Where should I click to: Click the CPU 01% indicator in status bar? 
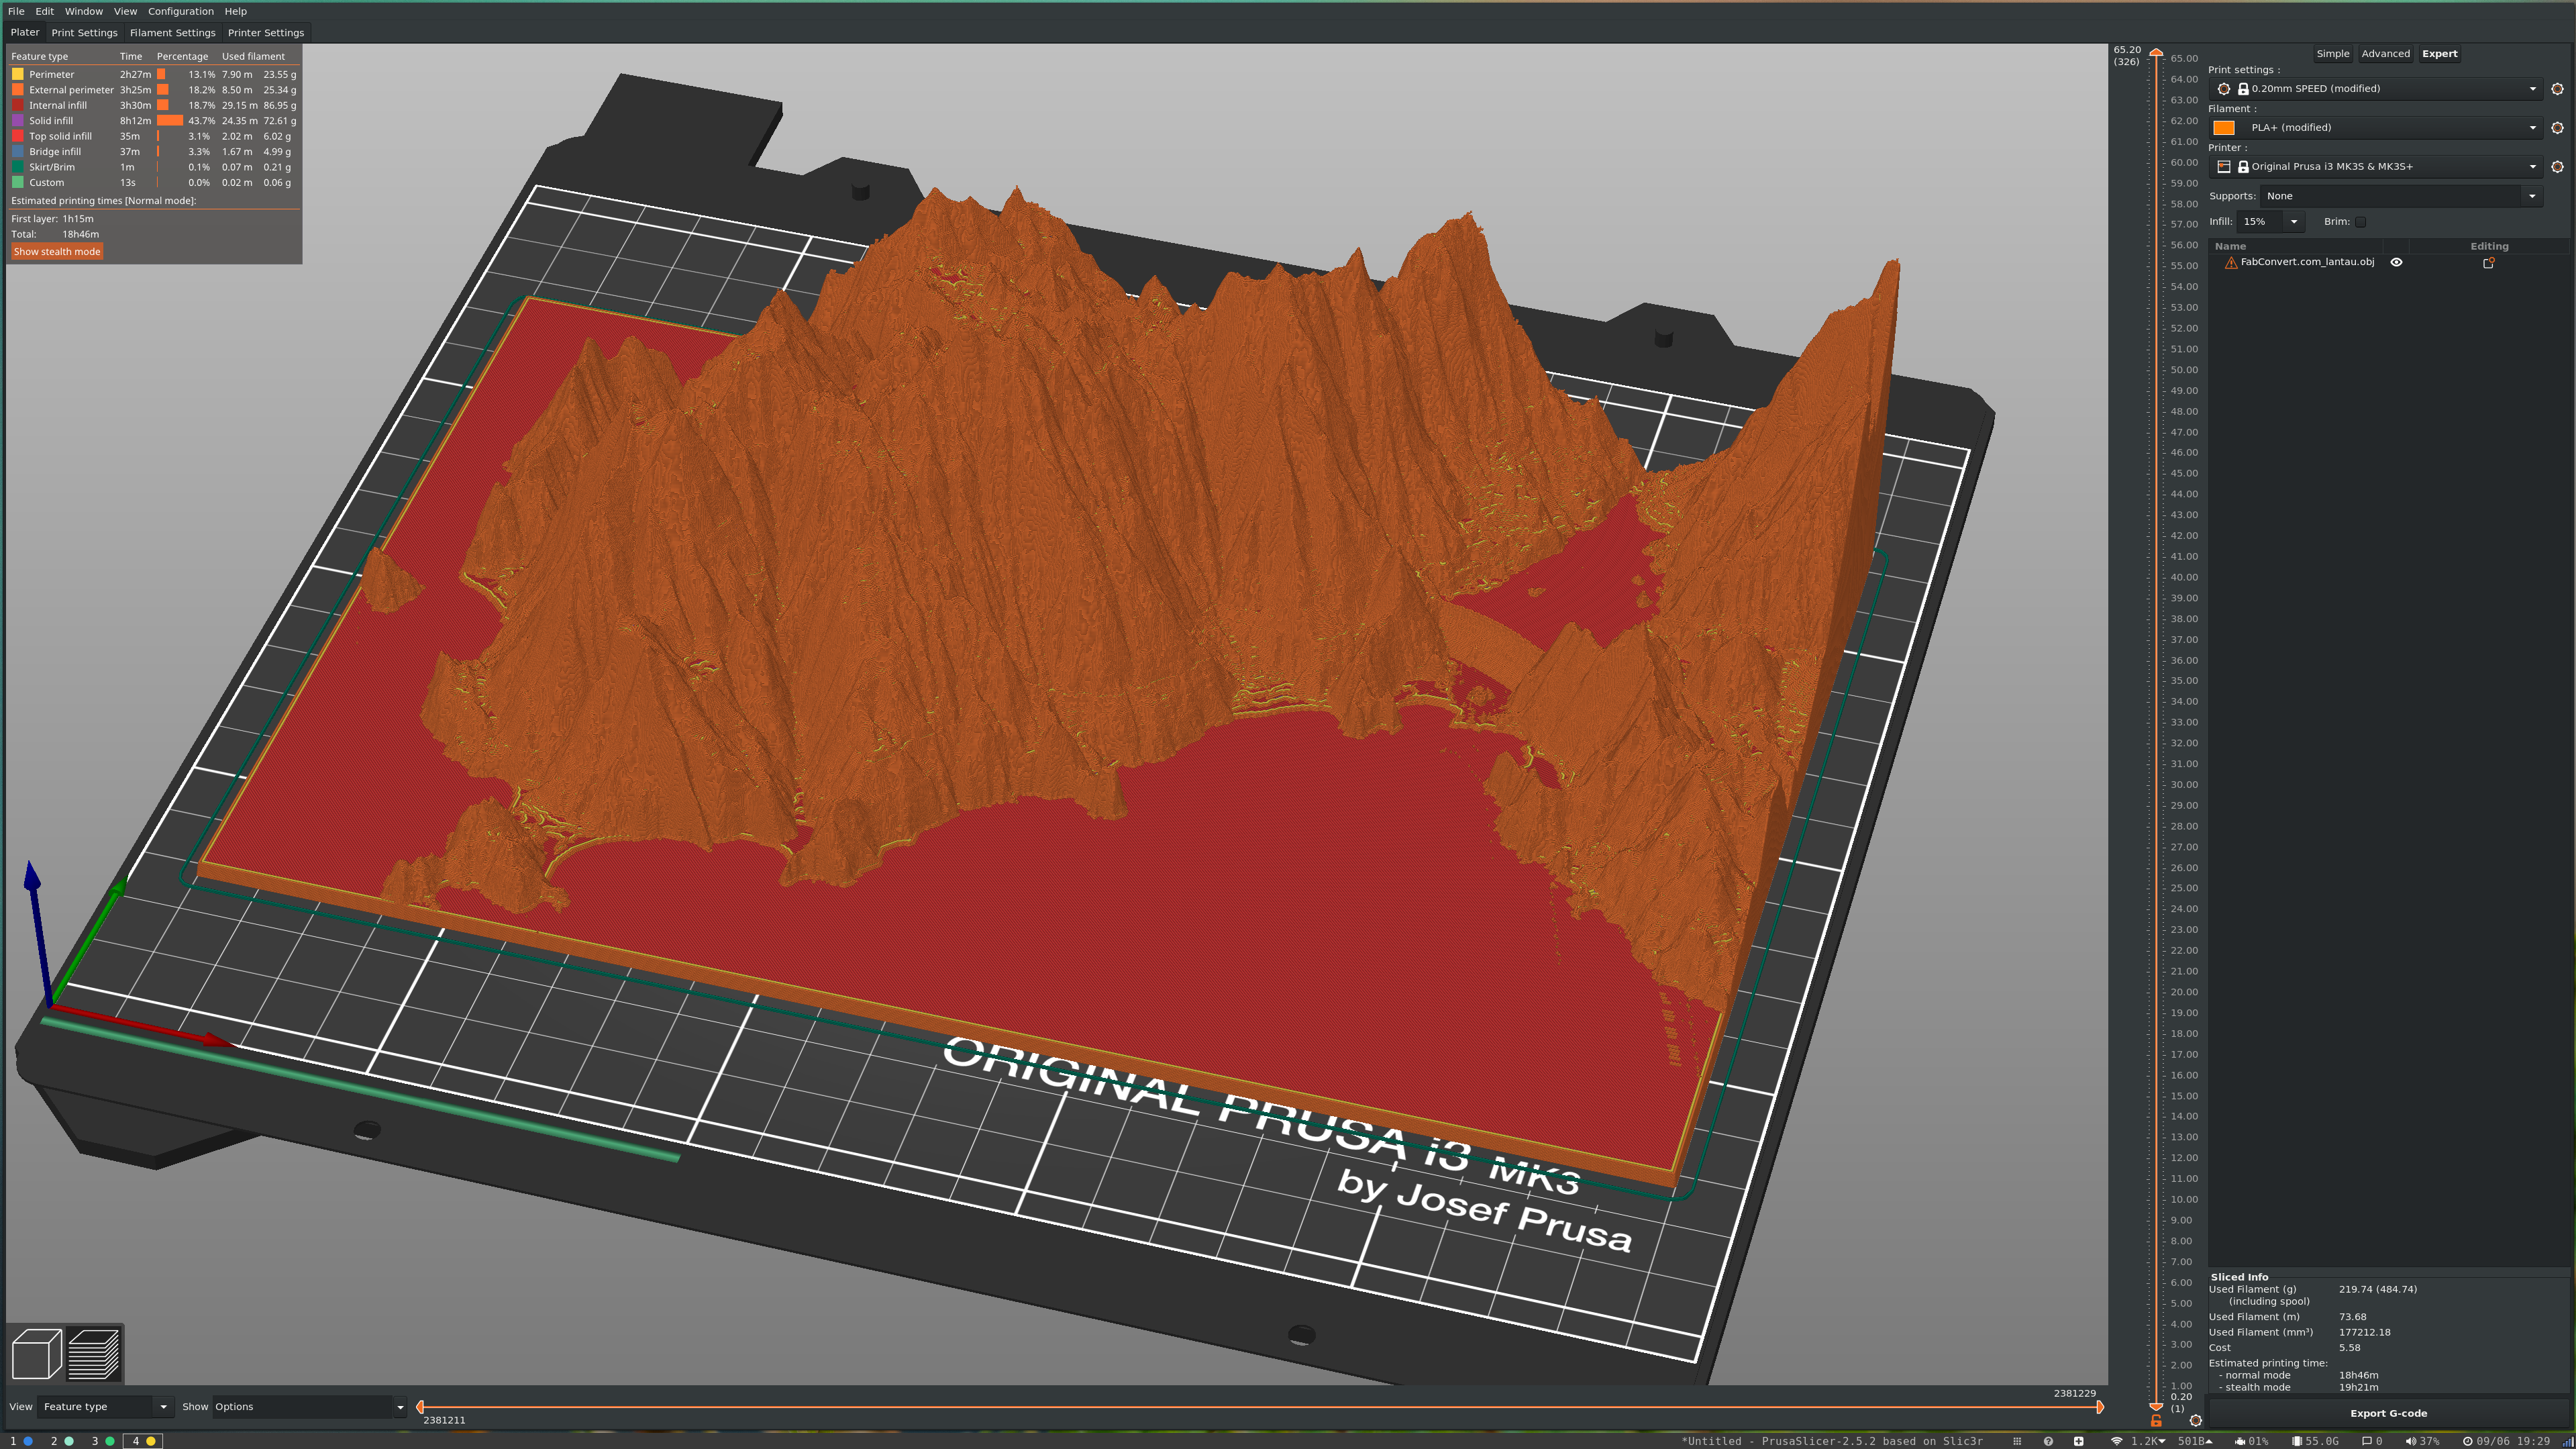coord(2251,1441)
